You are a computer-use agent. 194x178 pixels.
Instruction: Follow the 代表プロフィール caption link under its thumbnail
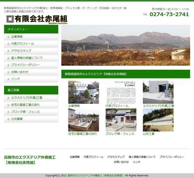point(117,106)
